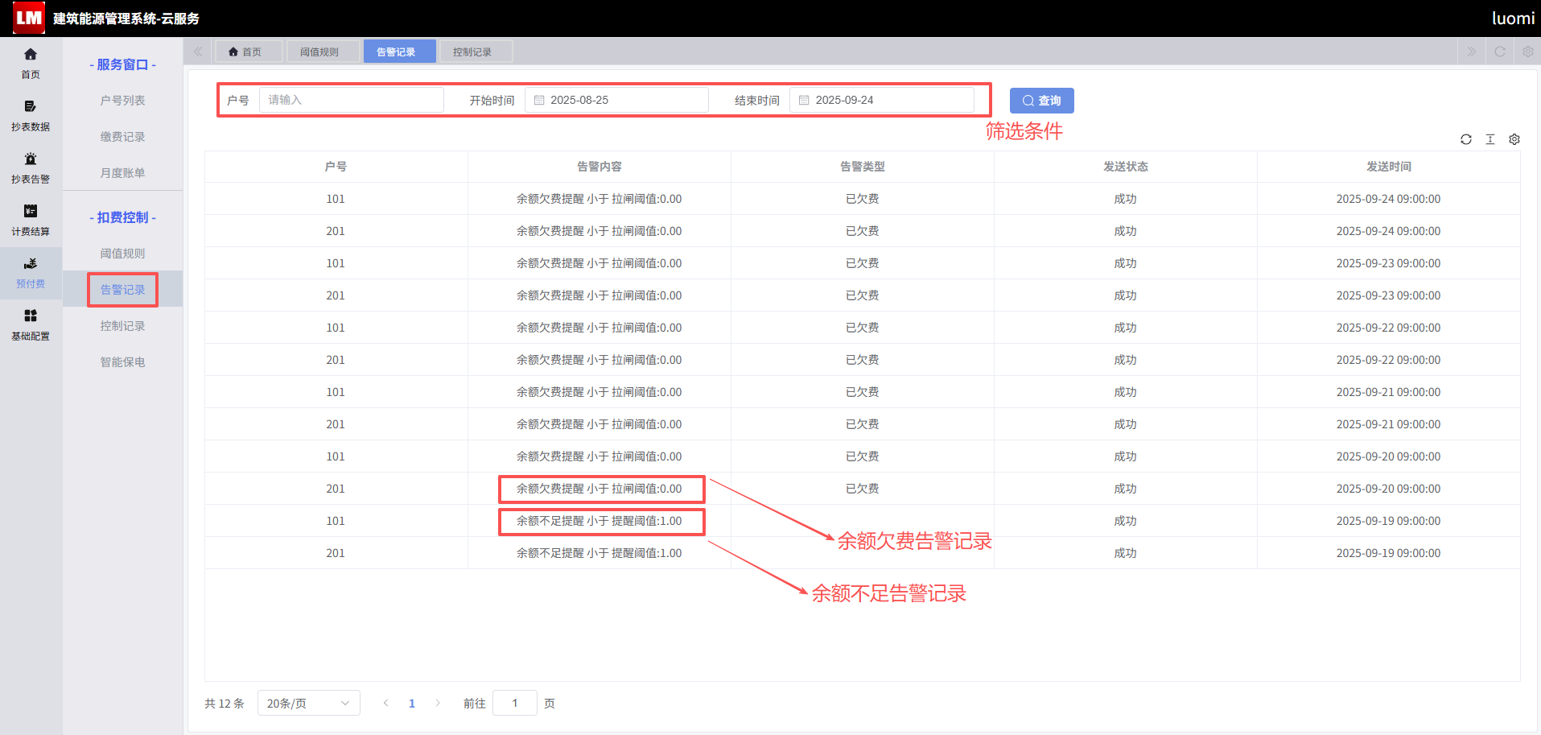Select 智能保电 menu item
This screenshot has width=1541, height=735.
pos(123,362)
